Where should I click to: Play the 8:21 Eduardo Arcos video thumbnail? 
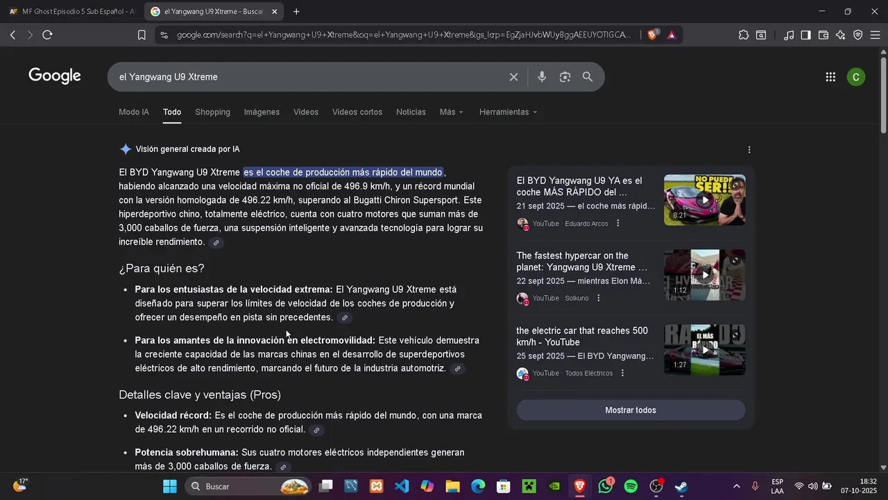click(x=705, y=200)
